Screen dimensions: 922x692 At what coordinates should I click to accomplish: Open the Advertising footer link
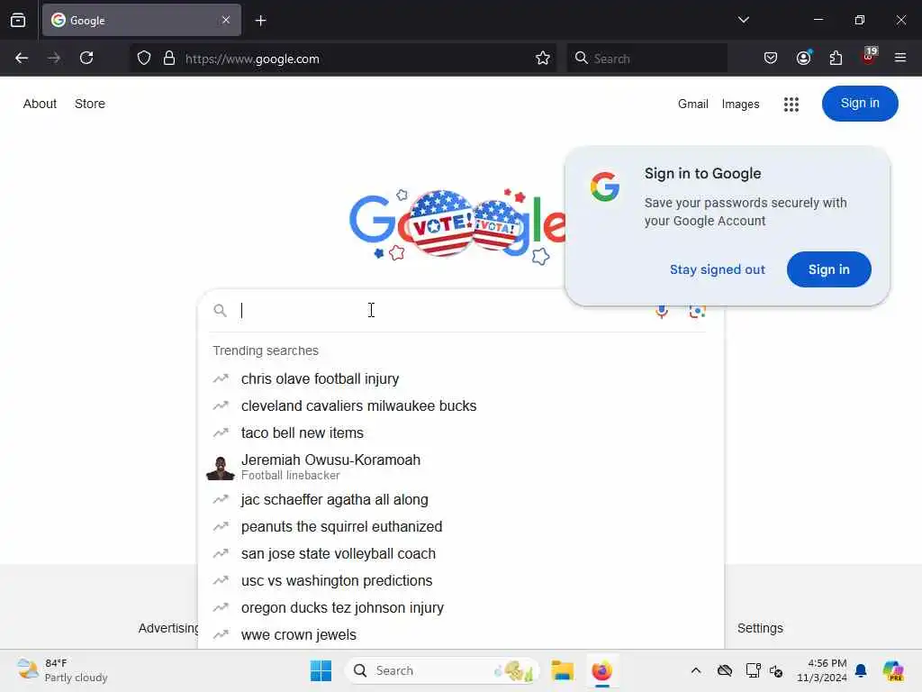168,628
